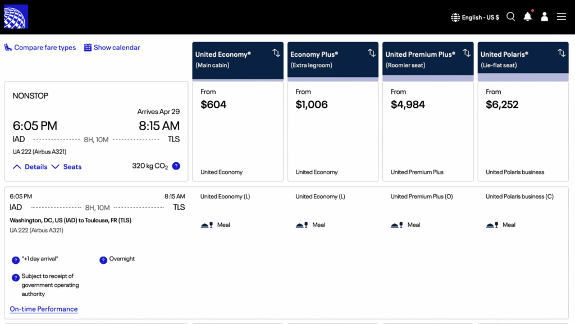Select the $604 United Economy fare
575x324 pixels.
click(238, 131)
